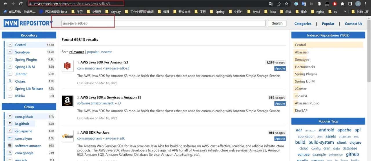The image size is (371, 161).
Task: Bookmark this page with the star icon
Action: (x=286, y=4)
